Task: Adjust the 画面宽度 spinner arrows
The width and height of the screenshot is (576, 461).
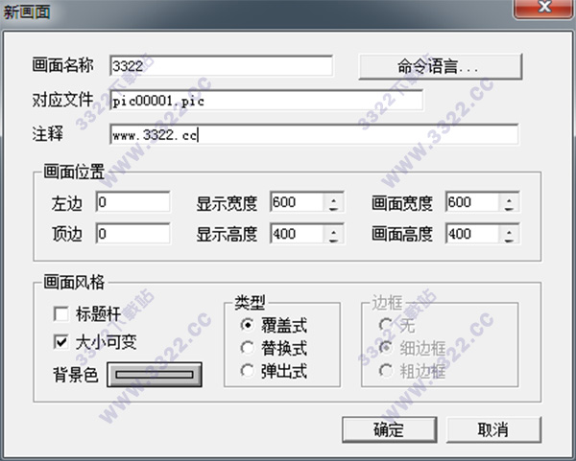Action: coord(509,202)
